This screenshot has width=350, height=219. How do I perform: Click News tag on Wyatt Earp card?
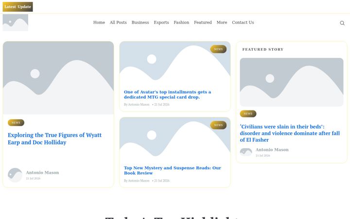click(16, 123)
